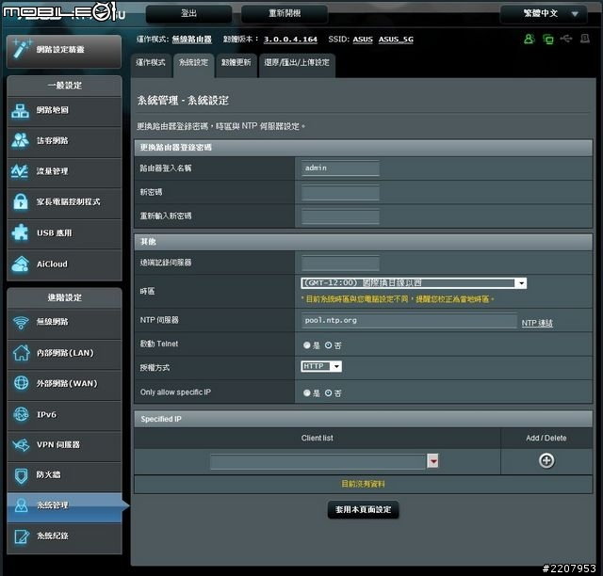Click the USB status icon in header
Viewport: 603px width, 576px height.
[x=565, y=40]
